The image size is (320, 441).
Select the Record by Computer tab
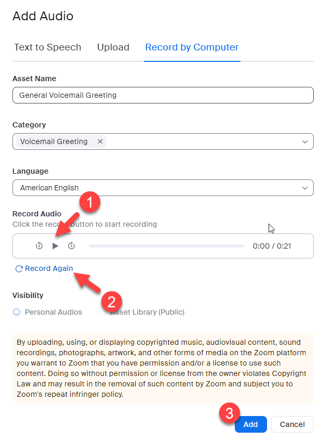[192, 47]
